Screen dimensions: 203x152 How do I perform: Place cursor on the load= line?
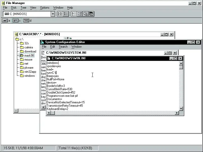pyautogui.click(x=50, y=69)
